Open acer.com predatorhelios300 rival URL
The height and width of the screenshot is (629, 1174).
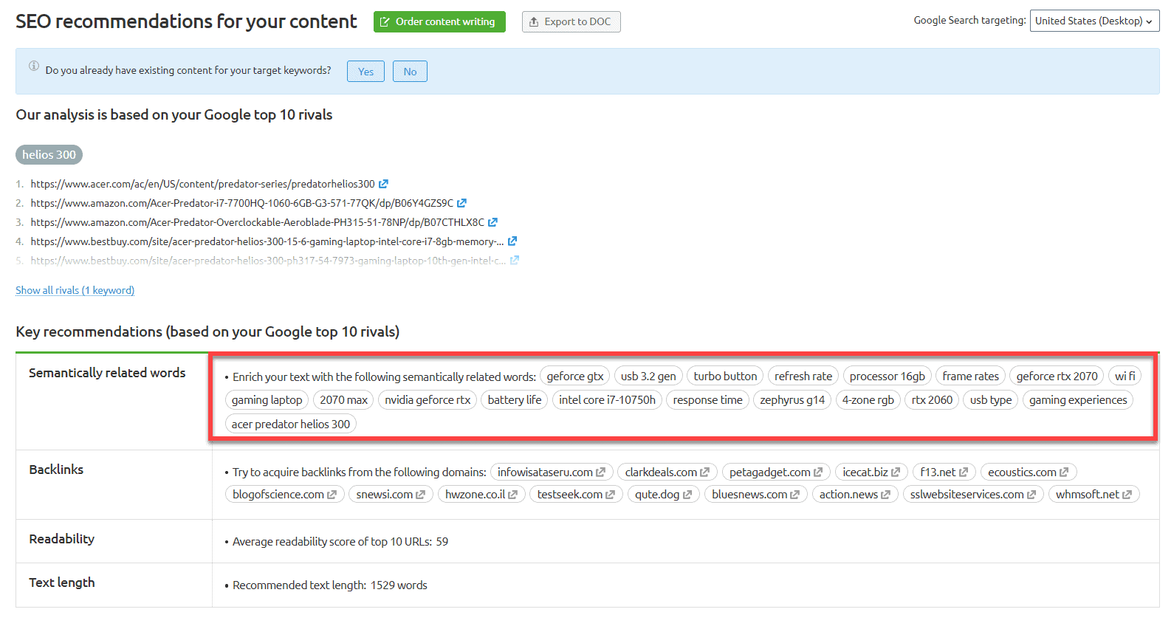click(x=202, y=184)
